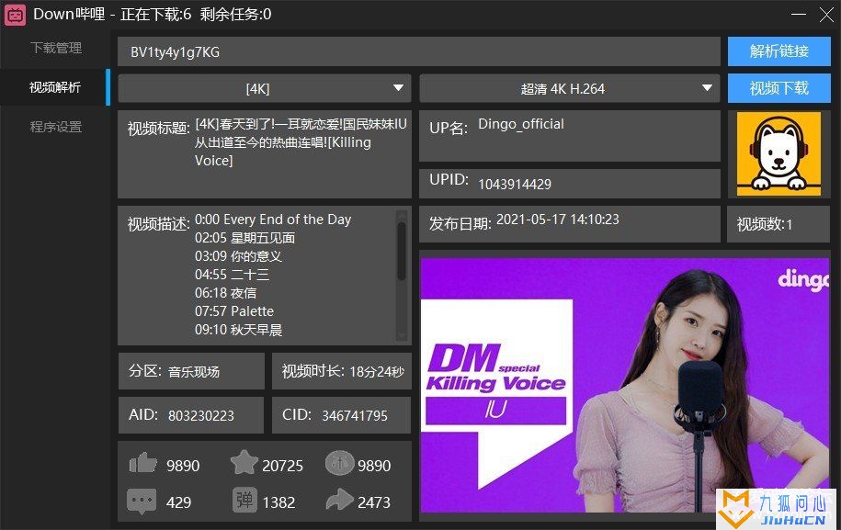Open the [4K] video selection dropdown
Screen dimensions: 841x530
265,88
